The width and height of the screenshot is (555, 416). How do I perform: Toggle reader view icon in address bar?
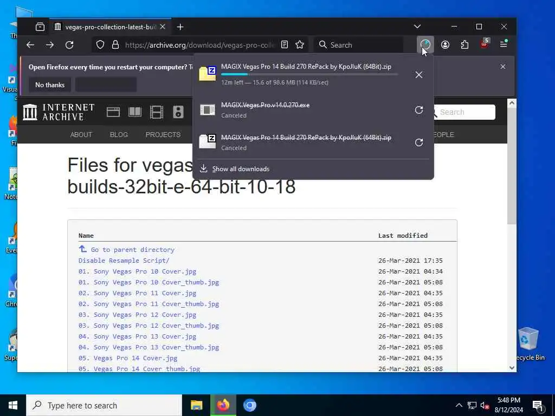285,44
